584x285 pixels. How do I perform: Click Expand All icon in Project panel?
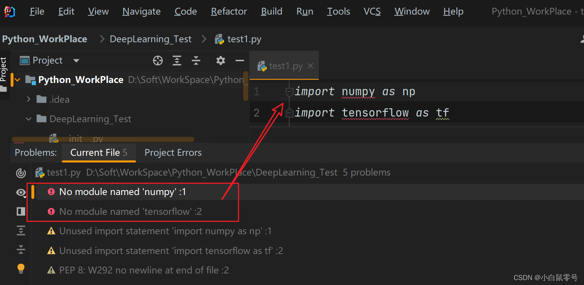coord(177,61)
